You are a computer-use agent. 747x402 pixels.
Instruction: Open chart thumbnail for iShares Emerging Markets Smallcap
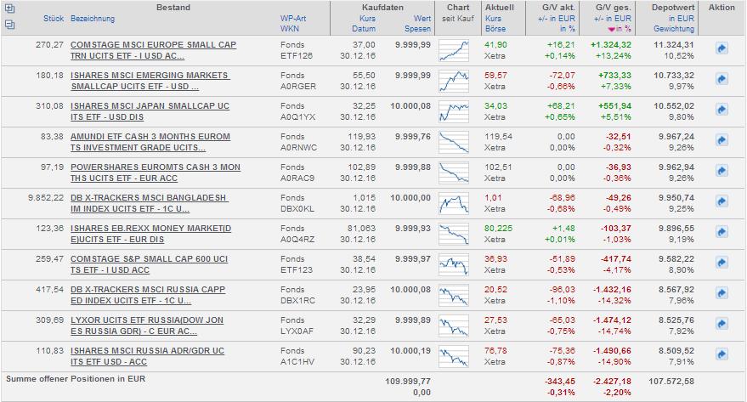tap(454, 81)
